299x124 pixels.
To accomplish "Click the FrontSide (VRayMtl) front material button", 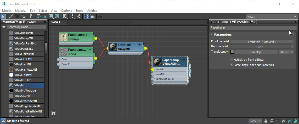I will [262, 42].
